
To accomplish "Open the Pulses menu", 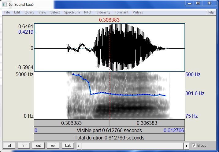I will pyautogui.click(x=138, y=12).
